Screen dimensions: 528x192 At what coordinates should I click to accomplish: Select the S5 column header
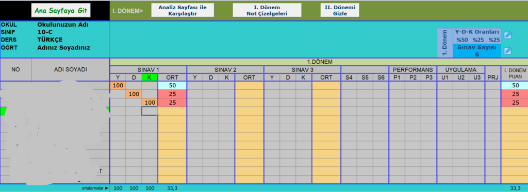[x=365, y=78]
